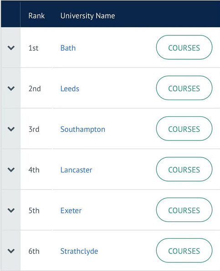
Task: Open the Lancaster university link
Action: coord(76,170)
